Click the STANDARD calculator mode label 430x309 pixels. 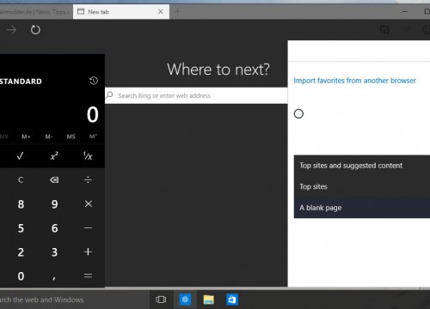coord(21,82)
